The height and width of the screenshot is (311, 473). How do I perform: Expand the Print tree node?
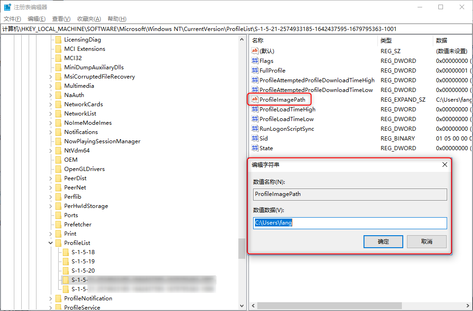click(x=50, y=234)
